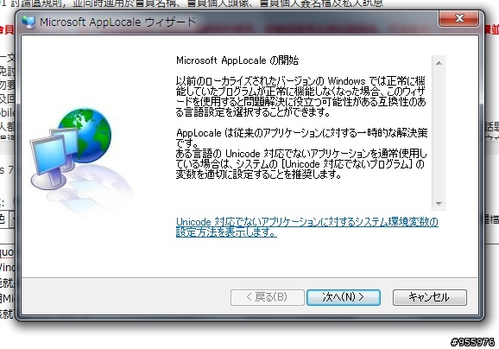Click the 'Microsoft AppLocale ウィザード' title text
The height and width of the screenshot is (349, 499).
click(117, 22)
